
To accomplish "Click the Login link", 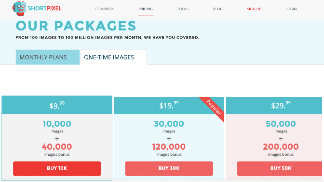I will point(291,9).
